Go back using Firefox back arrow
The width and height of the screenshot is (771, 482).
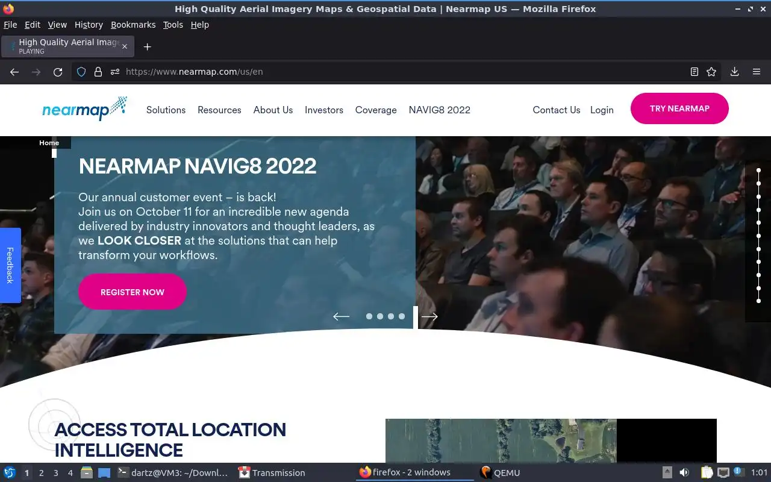(x=14, y=72)
